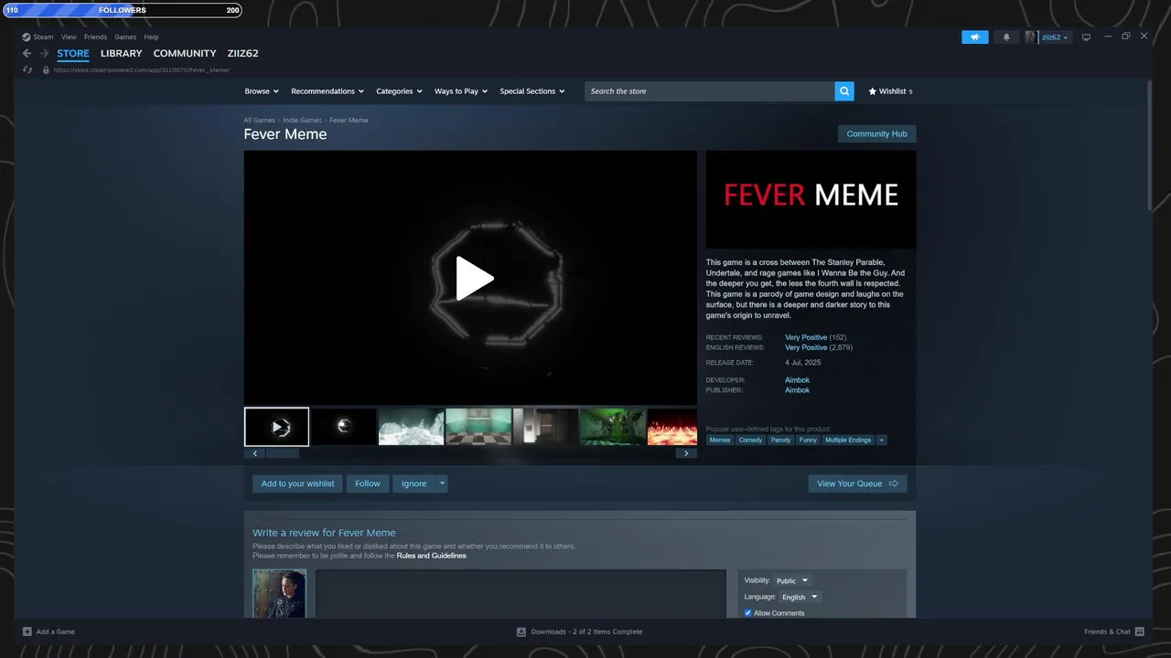Follow the game Fever Meme
Image resolution: width=1171 pixels, height=658 pixels.
368,483
